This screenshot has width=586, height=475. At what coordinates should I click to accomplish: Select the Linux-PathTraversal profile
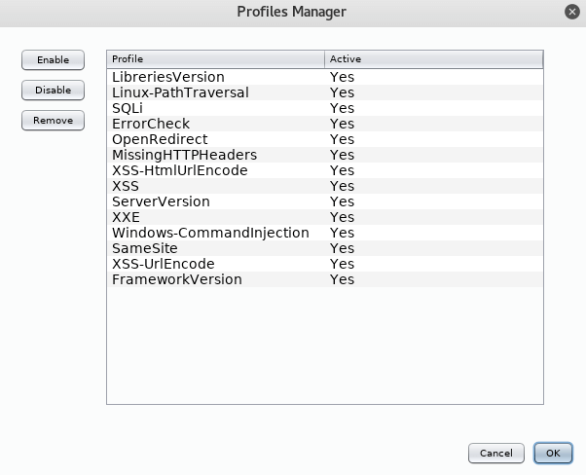(180, 92)
